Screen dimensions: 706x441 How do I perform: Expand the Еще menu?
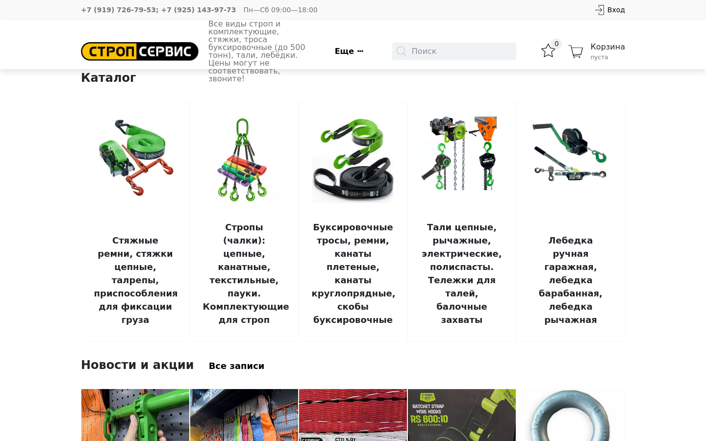349,51
